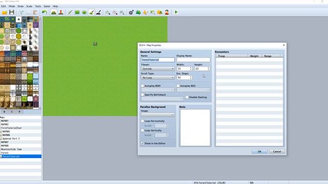Viewport: 328px width, 184px height.
Task: Enable the Autoplay BGM checkbox
Action: 142,86
